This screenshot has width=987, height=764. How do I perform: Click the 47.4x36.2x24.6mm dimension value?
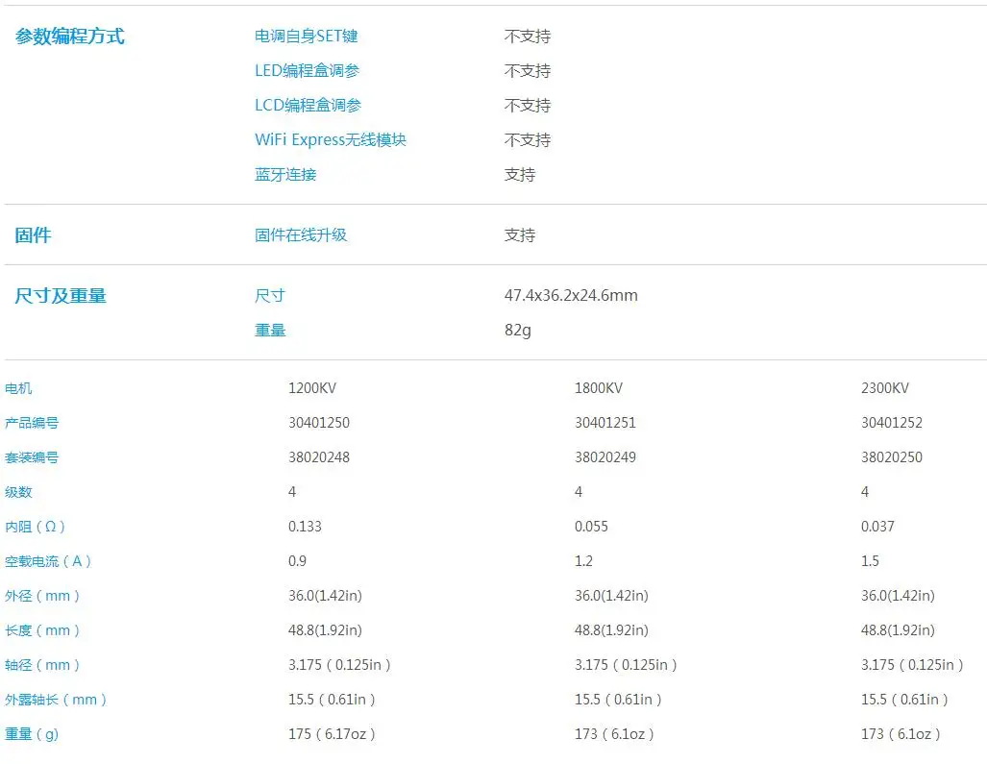pos(571,296)
